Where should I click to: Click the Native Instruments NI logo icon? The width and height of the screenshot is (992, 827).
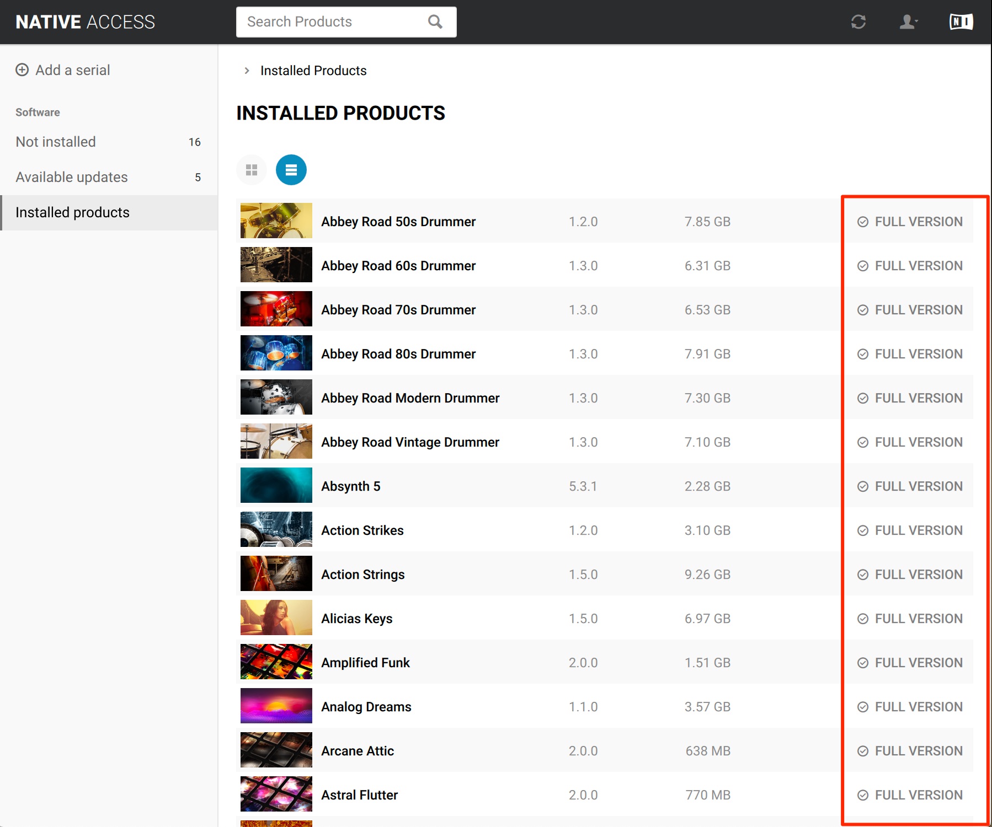tap(961, 22)
